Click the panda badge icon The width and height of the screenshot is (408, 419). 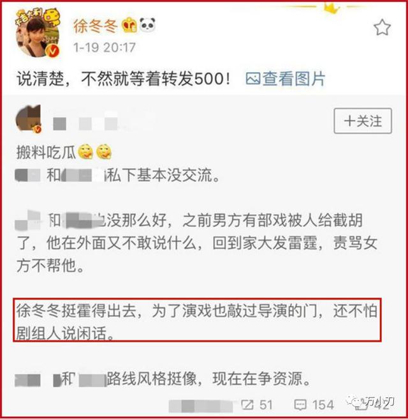148,25
